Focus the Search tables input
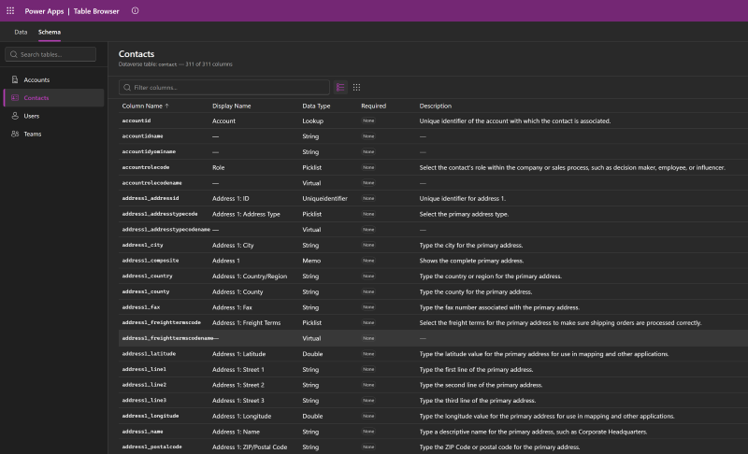The height and width of the screenshot is (454, 748). 50,54
